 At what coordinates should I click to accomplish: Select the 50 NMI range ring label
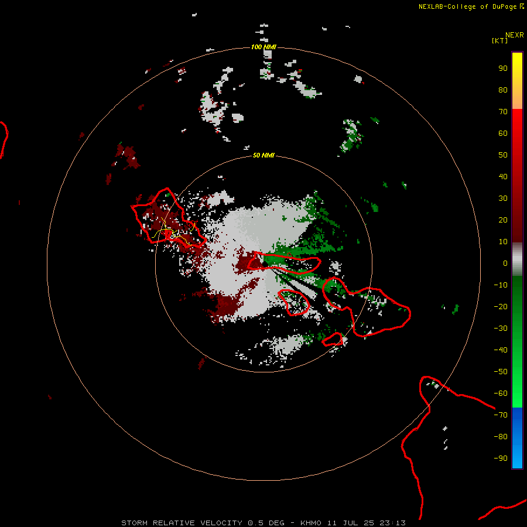click(x=263, y=155)
